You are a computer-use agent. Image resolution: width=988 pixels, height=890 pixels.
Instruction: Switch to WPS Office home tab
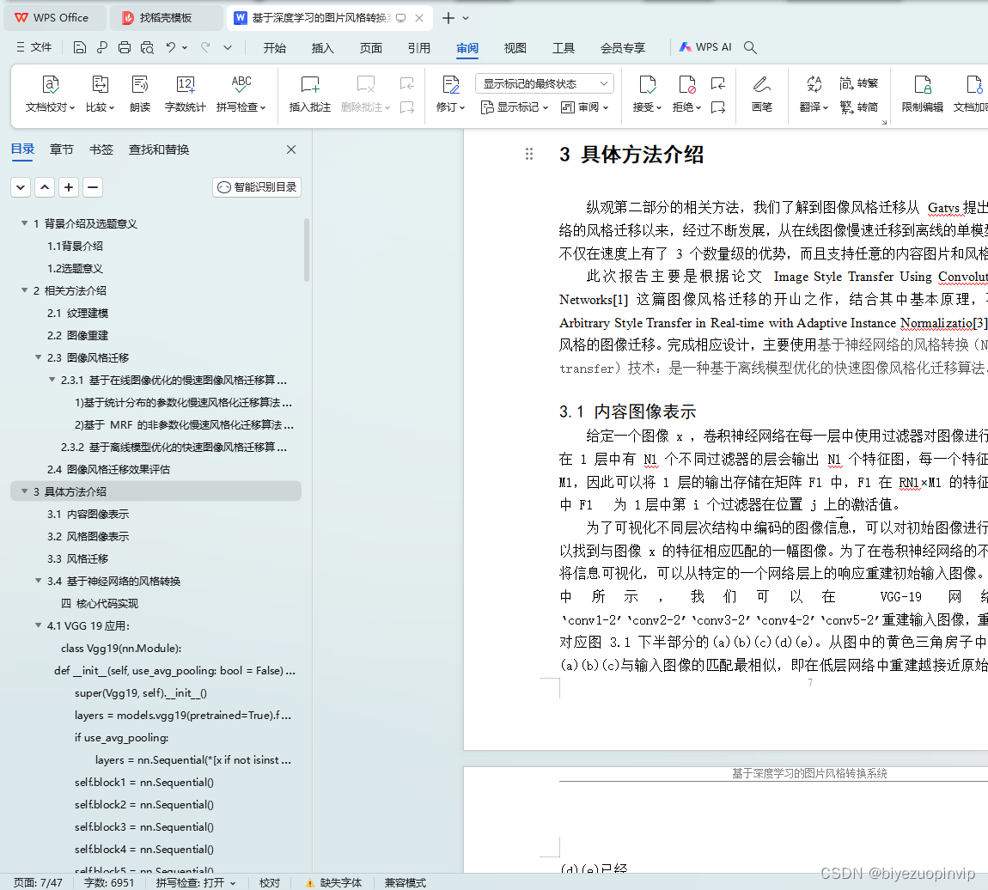pyautogui.click(x=53, y=18)
